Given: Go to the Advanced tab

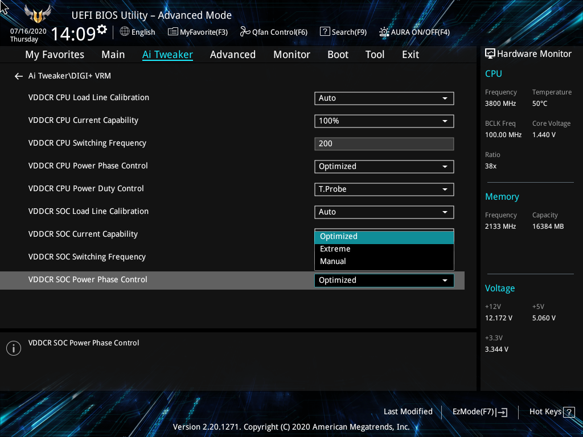Looking at the screenshot, I should (233, 55).
